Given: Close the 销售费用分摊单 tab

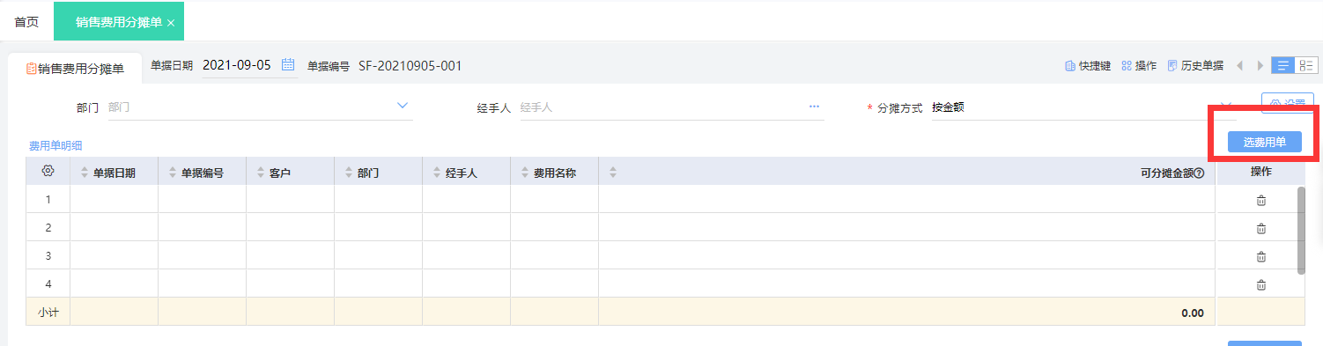Looking at the screenshot, I should [x=170, y=23].
